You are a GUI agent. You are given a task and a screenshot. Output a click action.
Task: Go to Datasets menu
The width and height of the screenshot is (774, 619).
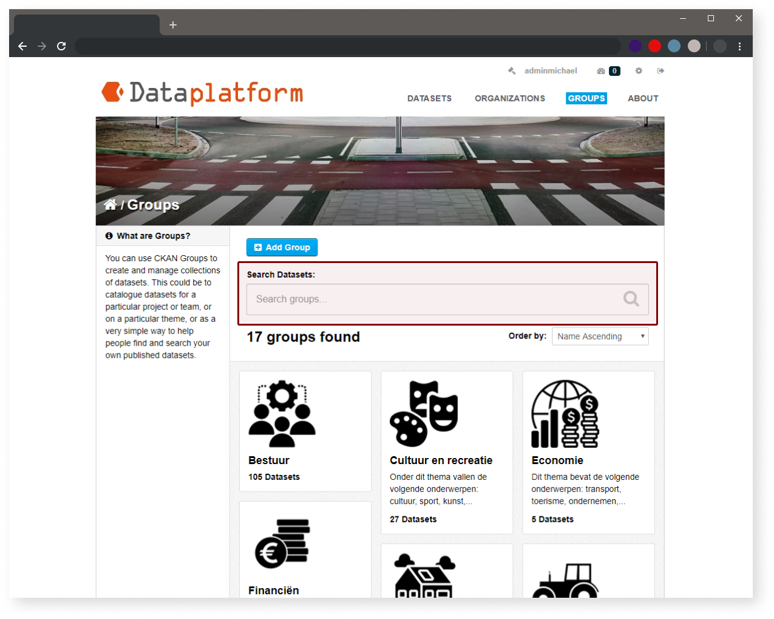coord(429,98)
